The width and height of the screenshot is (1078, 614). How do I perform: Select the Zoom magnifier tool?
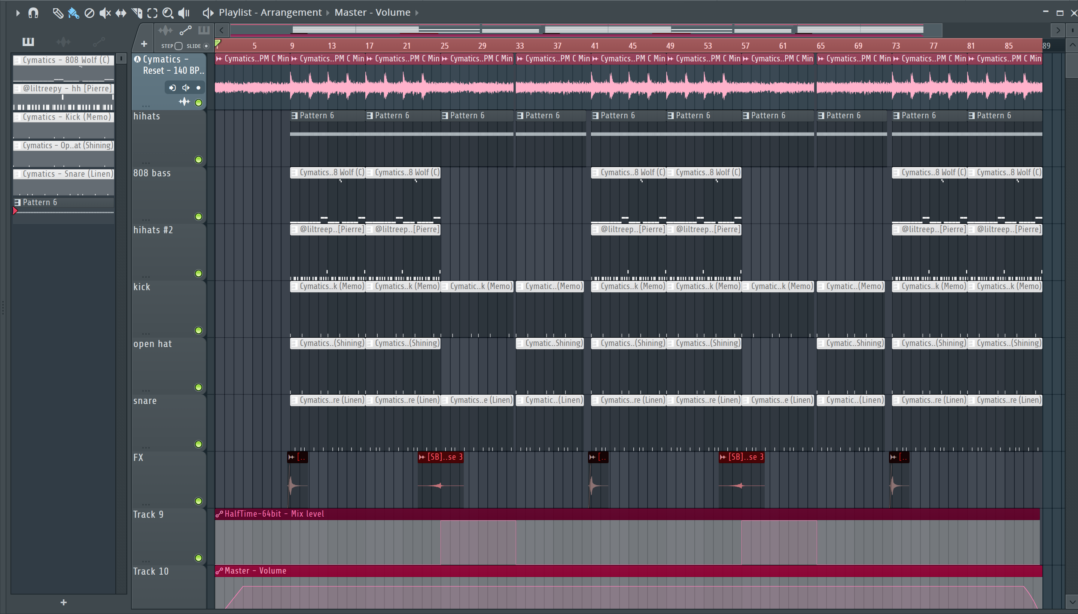[168, 13]
